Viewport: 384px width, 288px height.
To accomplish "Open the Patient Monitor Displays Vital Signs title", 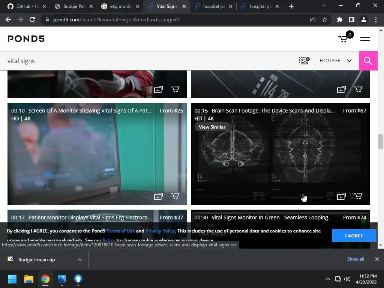I will [x=90, y=217].
